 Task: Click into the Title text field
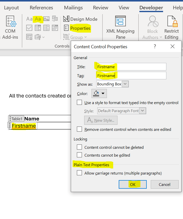[x=131, y=67]
